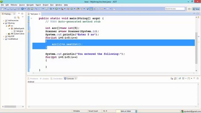Open the File menu

(x=2, y=5)
